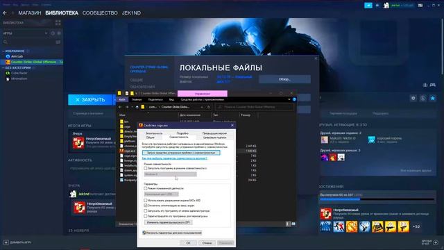Open library filter options icon
This screenshot has width=444, height=250.
(58, 42)
